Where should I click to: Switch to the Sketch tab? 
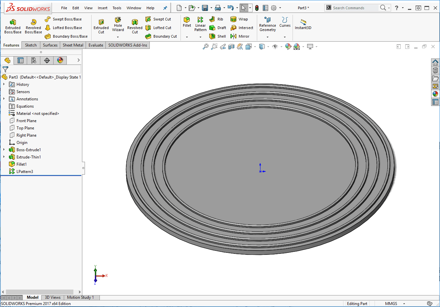pyautogui.click(x=31, y=45)
